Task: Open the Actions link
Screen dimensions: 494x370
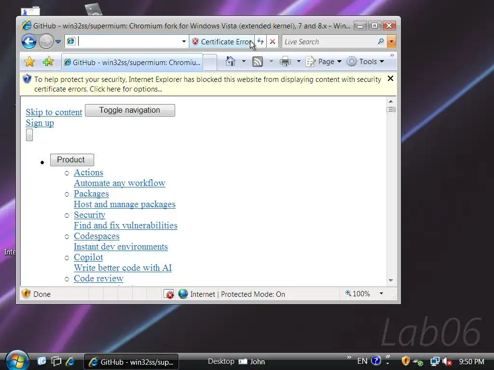Action: click(89, 172)
